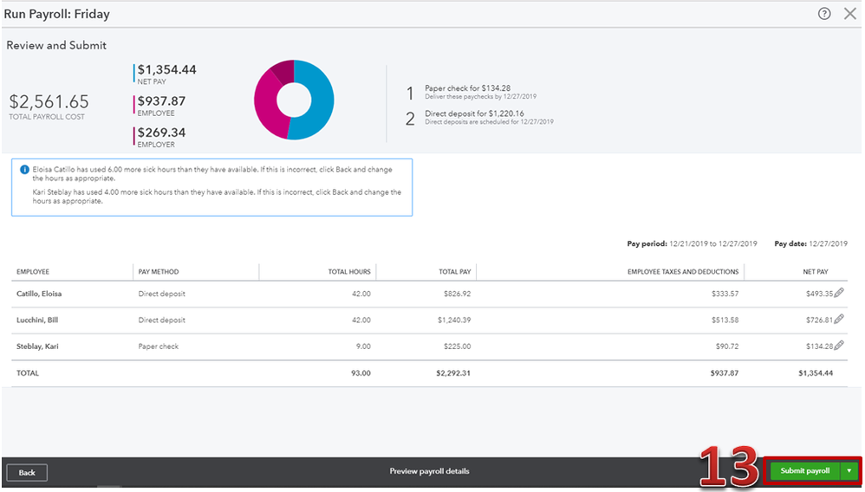The height and width of the screenshot is (492, 865).
Task: Submit the payroll with green button
Action: pos(805,470)
